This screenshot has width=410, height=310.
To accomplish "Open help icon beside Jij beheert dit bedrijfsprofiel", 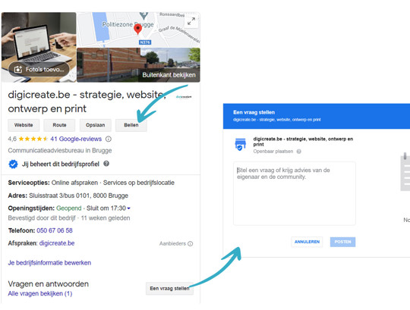I will 106,164.
